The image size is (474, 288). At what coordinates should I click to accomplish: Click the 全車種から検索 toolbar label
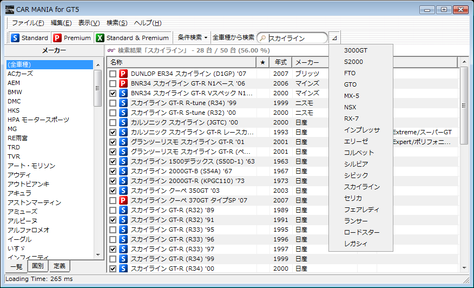[233, 37]
